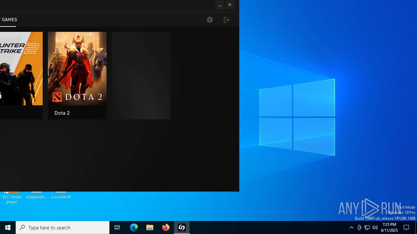The width and height of the screenshot is (417, 234).
Task: Open the launcher settings gear
Action: (210, 20)
